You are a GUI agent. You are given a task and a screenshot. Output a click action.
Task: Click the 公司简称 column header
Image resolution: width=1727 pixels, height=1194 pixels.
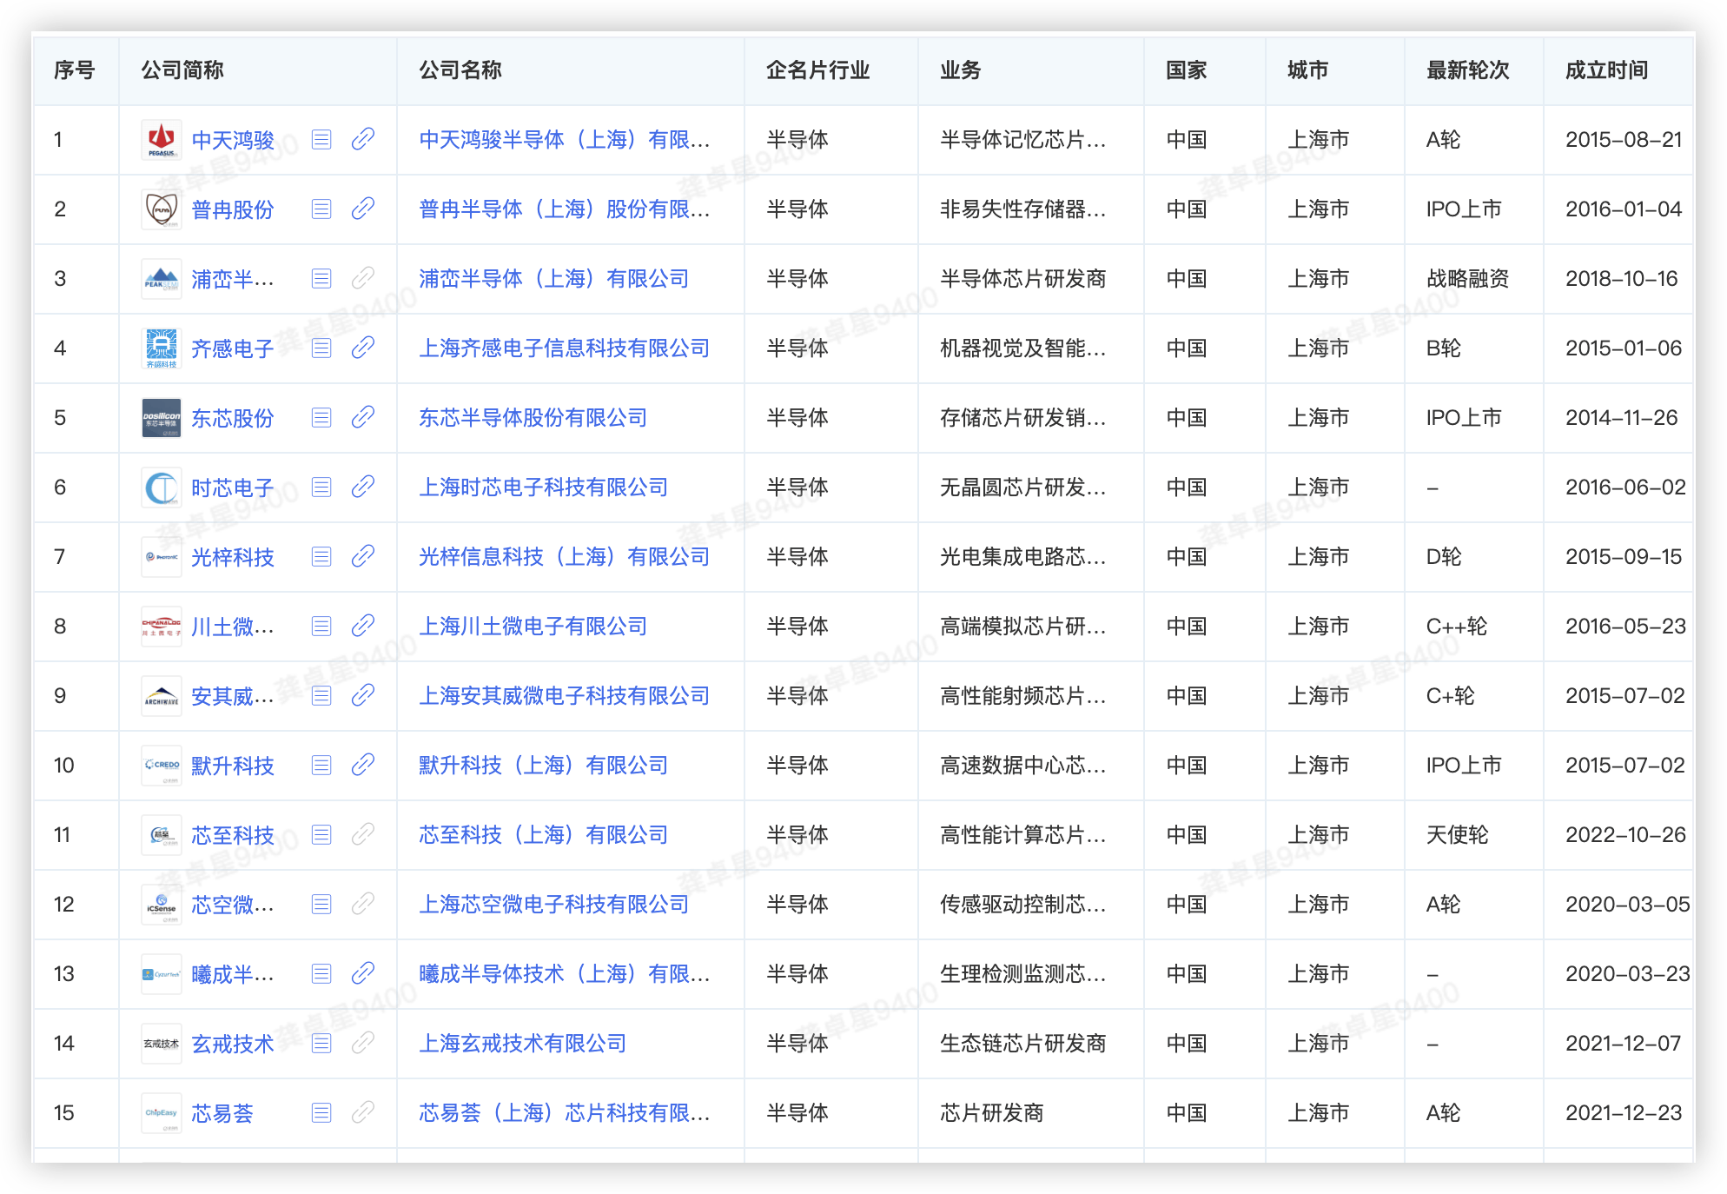pyautogui.click(x=182, y=70)
